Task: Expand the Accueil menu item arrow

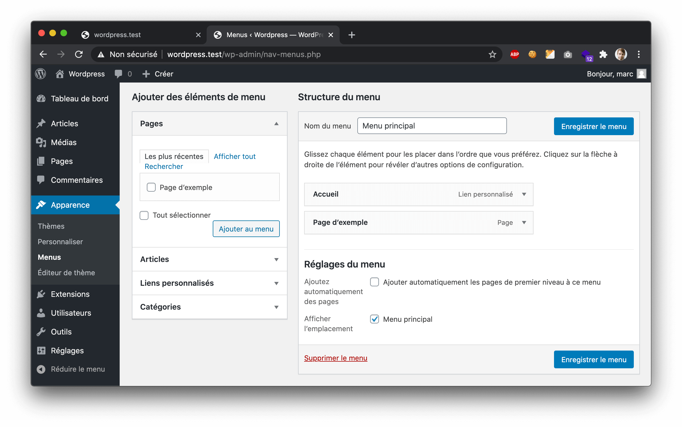Action: (x=524, y=194)
